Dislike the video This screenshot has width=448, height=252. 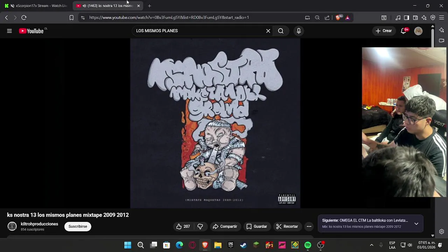click(x=200, y=226)
